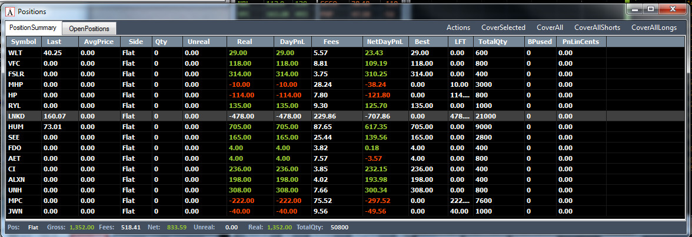Viewport: 692px width, 237px height.
Task: Click the AvgPrice column header
Action: [99, 42]
